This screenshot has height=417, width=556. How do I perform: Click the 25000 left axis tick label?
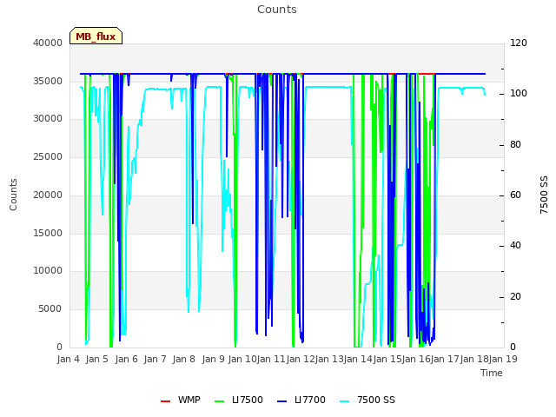click(x=48, y=156)
